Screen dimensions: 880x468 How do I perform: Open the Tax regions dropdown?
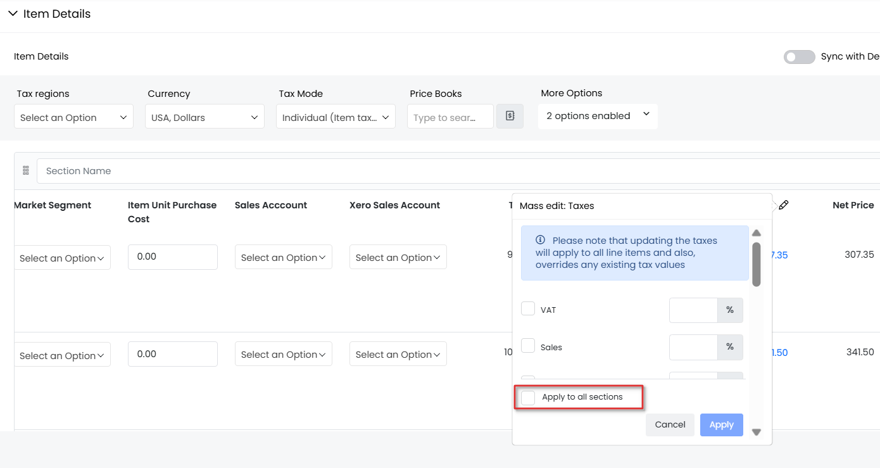73,117
